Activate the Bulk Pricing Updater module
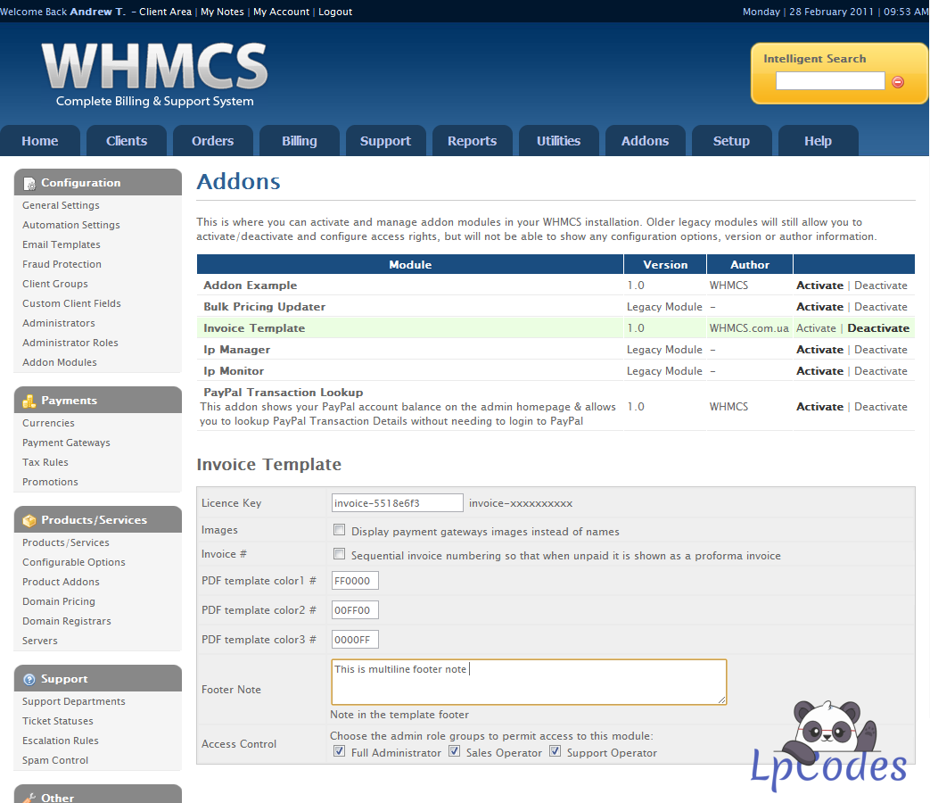Viewport: 930px width, 803px height. pos(819,307)
